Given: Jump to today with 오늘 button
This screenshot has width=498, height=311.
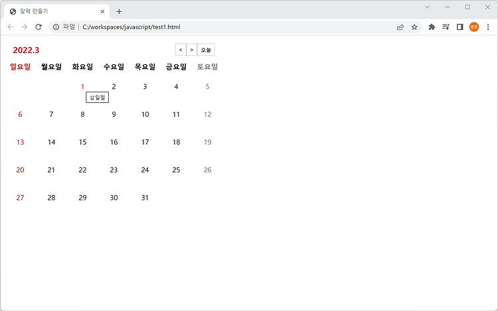Looking at the screenshot, I should (206, 50).
